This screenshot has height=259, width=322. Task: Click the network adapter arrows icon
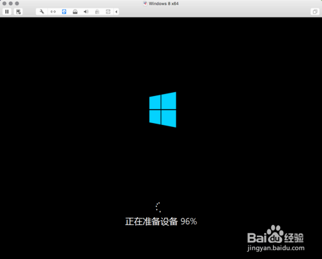click(x=53, y=12)
